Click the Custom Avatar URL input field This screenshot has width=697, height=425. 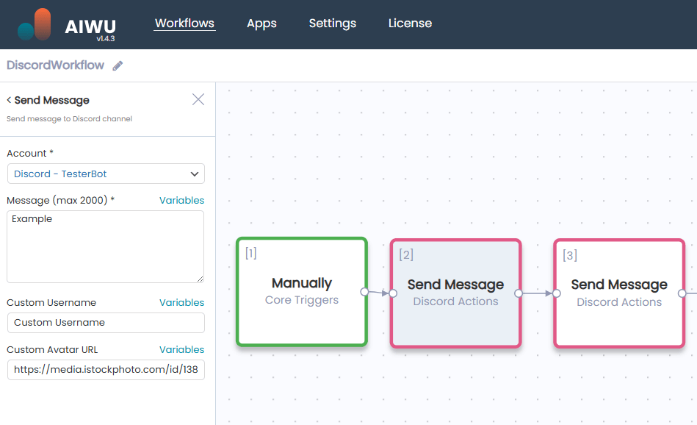coord(105,370)
